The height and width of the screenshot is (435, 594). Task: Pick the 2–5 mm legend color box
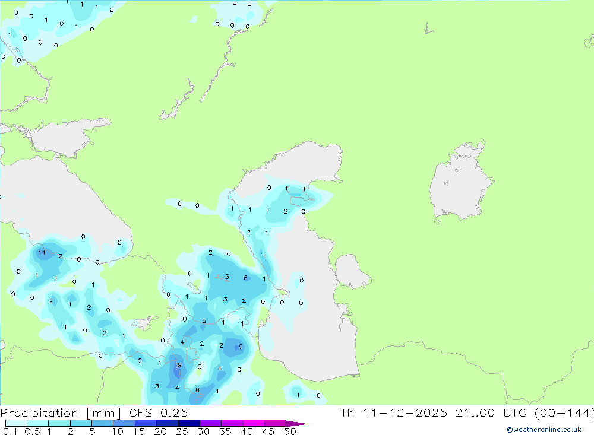click(81, 423)
